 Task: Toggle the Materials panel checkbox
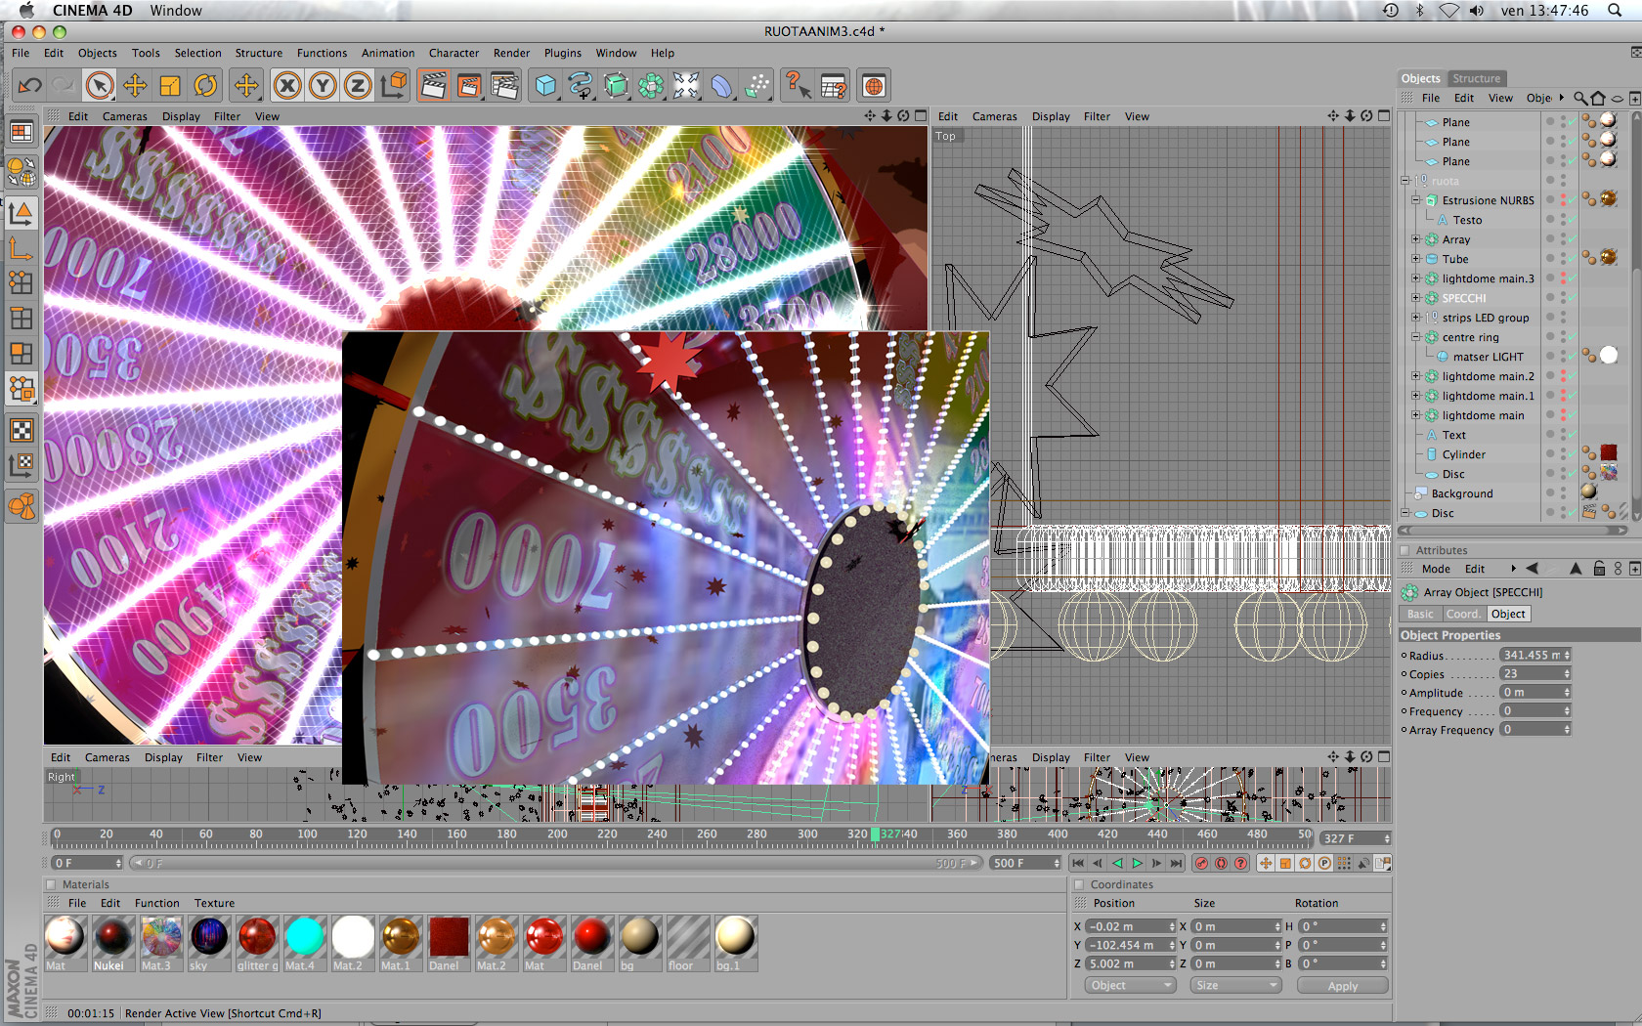51,884
